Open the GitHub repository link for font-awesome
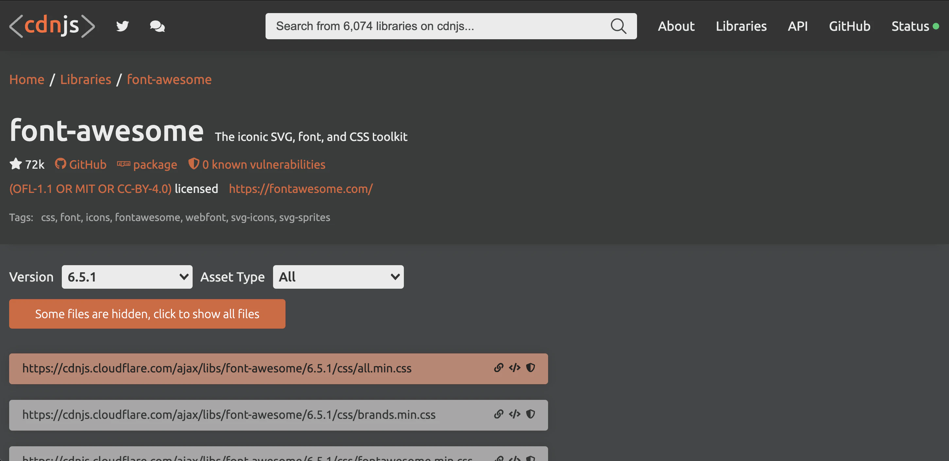The width and height of the screenshot is (949, 461). point(81,164)
